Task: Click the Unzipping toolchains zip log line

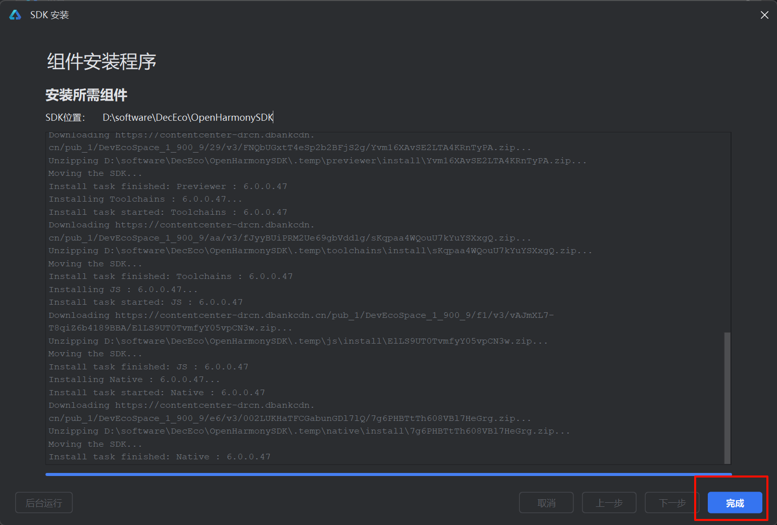Action: (320, 251)
